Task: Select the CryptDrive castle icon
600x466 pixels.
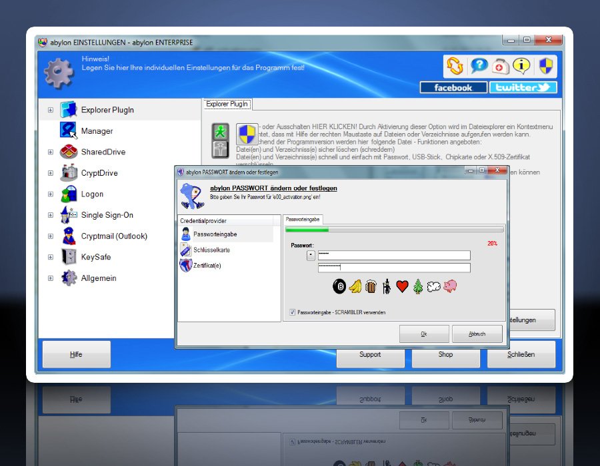Action: click(69, 172)
